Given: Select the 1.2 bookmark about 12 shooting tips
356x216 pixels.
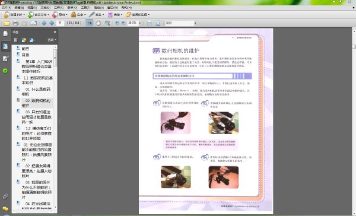Looking at the screenshot, I should coord(37,134).
